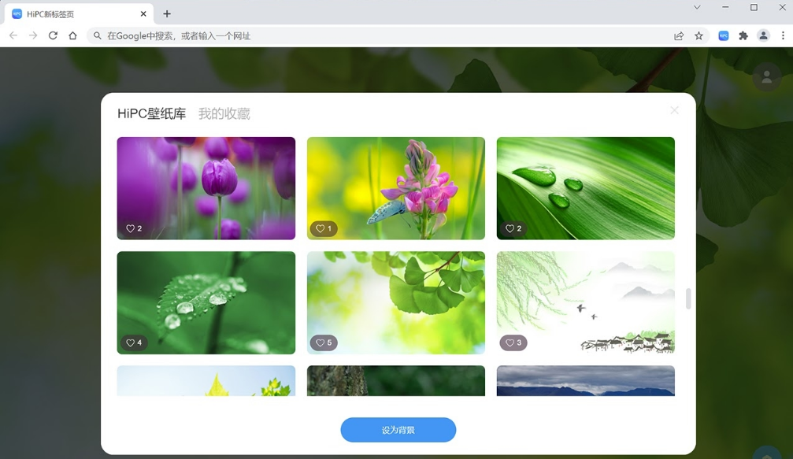The image size is (793, 459).
Task: Click the home icon
Action: pos(72,35)
